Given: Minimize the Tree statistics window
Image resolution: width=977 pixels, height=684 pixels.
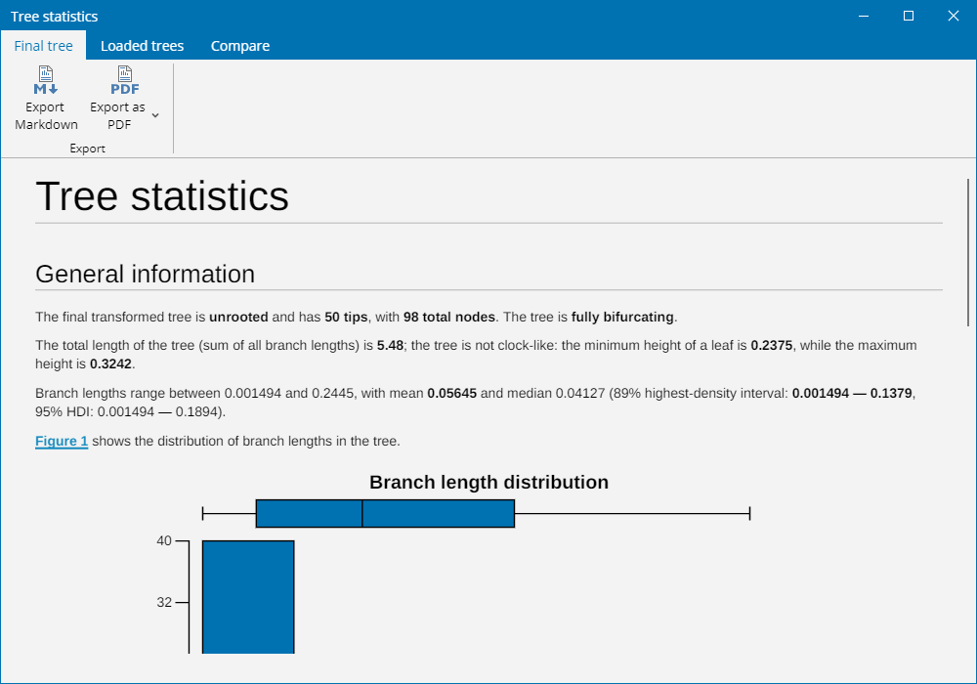Looking at the screenshot, I should [864, 16].
